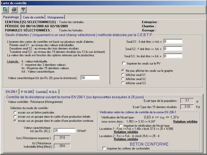Select Afficher seuil S1 option
This screenshot has height=155, width=207.
pyautogui.click(x=123, y=75)
